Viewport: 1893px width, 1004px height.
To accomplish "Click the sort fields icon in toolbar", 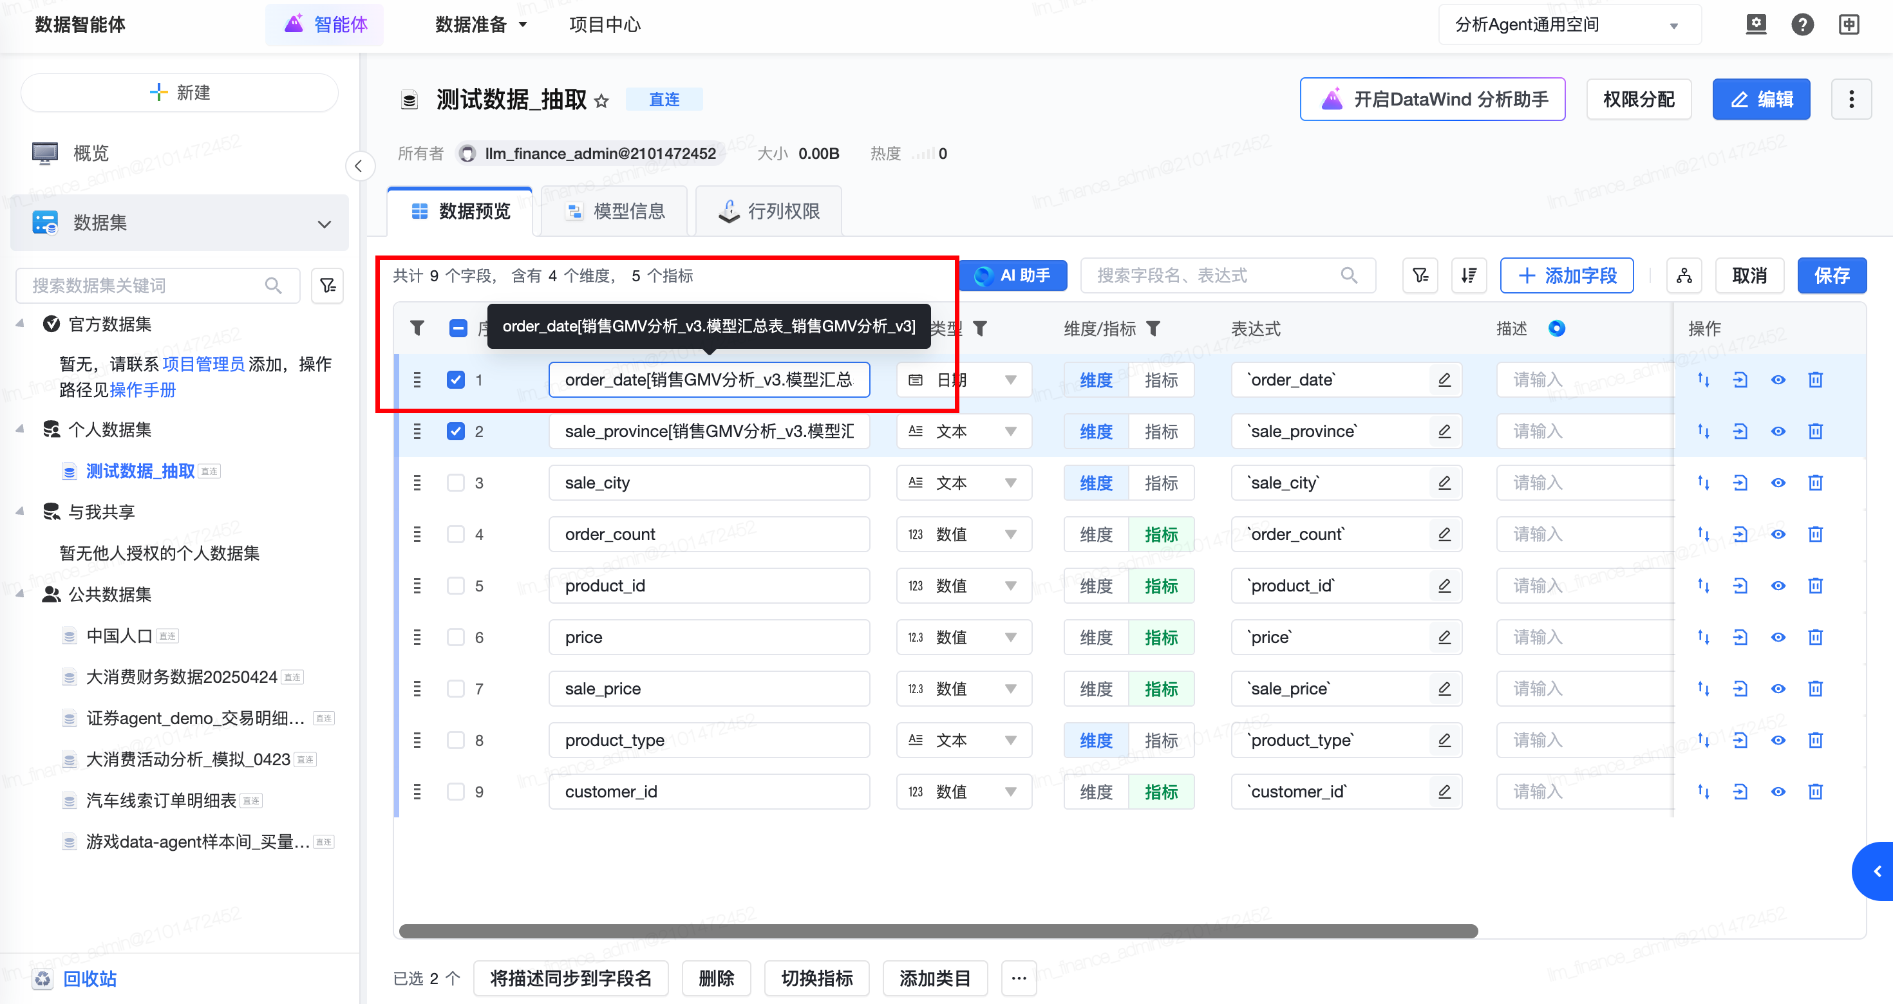I will (x=1469, y=275).
